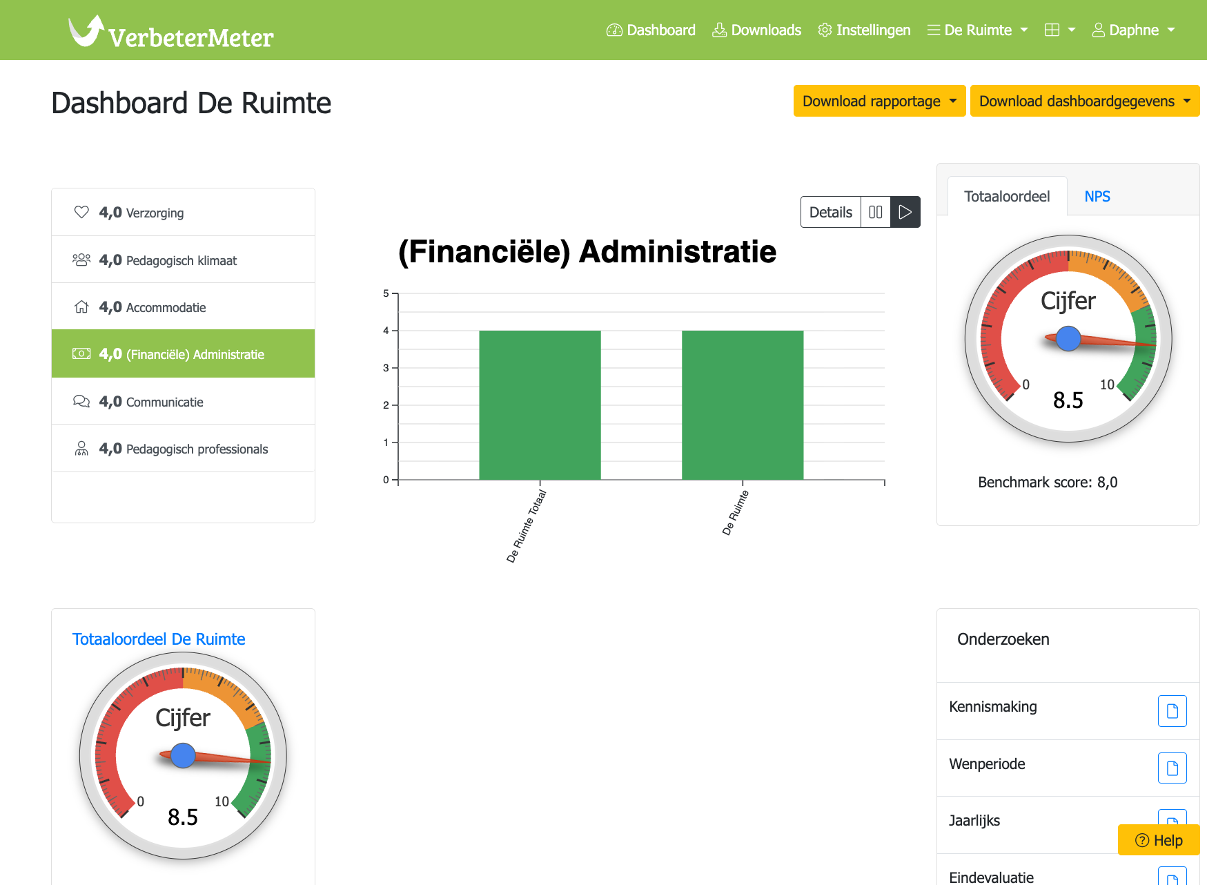Play the chart slideshow

pyautogui.click(x=905, y=212)
